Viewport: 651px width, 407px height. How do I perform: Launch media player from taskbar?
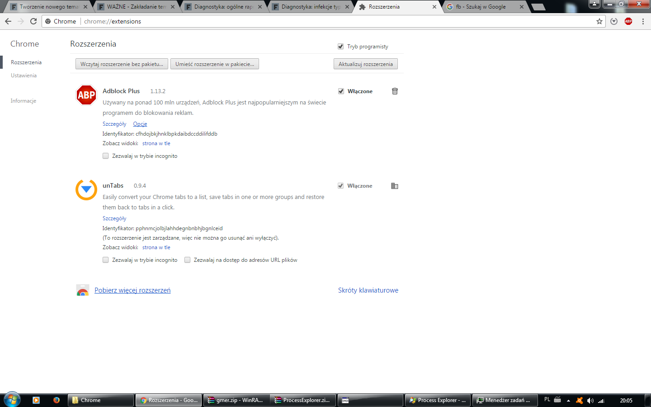tap(36, 400)
